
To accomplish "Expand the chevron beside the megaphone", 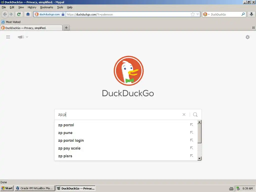I will [27, 37].
